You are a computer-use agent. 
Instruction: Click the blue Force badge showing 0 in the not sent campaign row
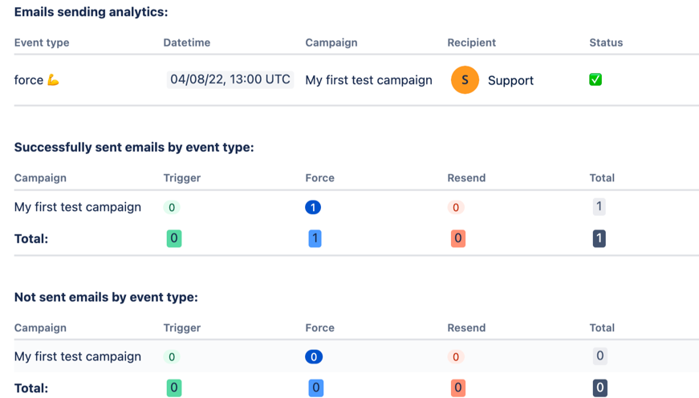[x=313, y=357]
